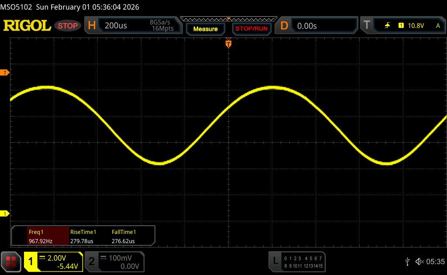Image resolution: width=447 pixels, height=275 pixels.
Task: Enable channel 2 showing 100mV
Action: 114,261
